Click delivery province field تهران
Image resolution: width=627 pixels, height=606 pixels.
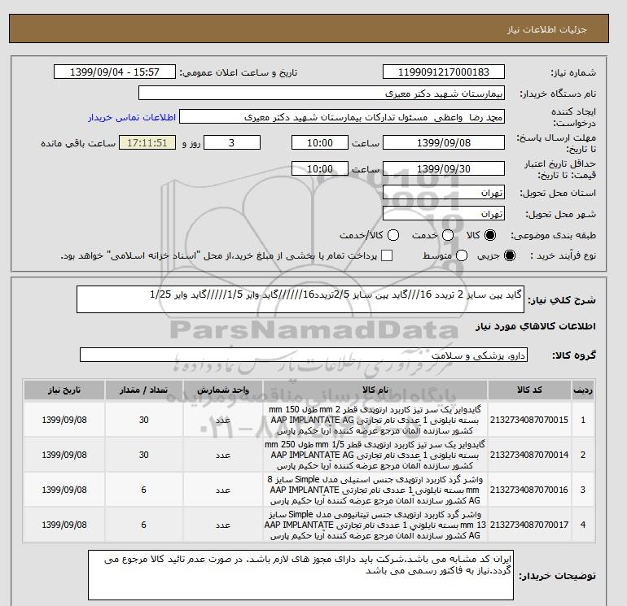pyautogui.click(x=444, y=193)
